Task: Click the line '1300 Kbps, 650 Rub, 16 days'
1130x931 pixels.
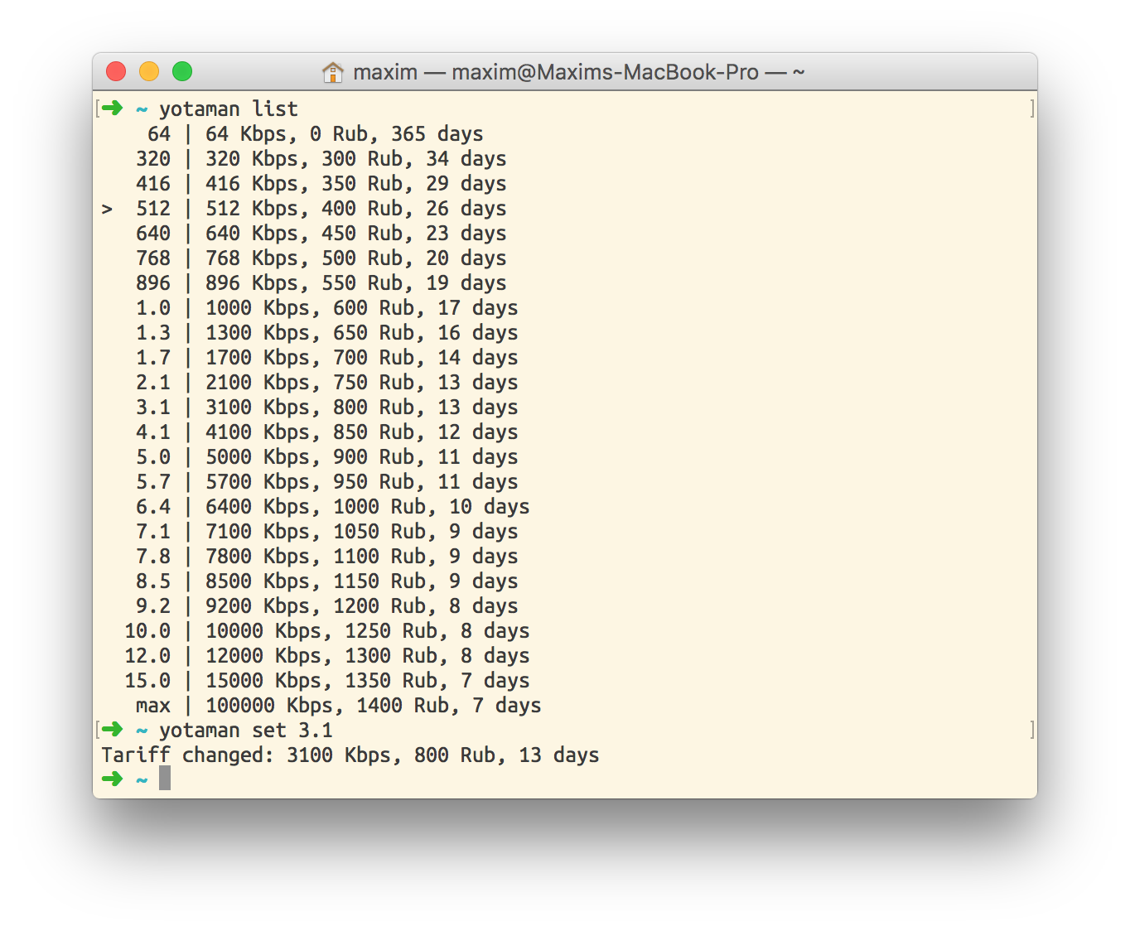Action: (361, 332)
